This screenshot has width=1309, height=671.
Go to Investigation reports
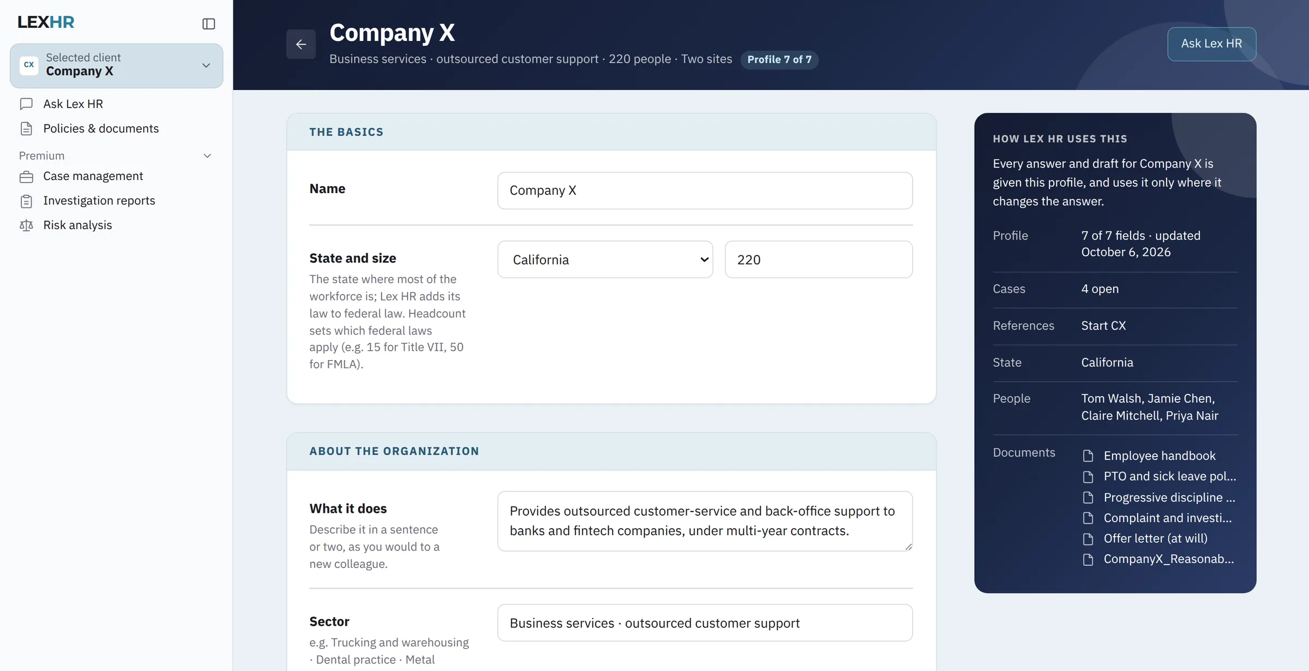point(99,201)
